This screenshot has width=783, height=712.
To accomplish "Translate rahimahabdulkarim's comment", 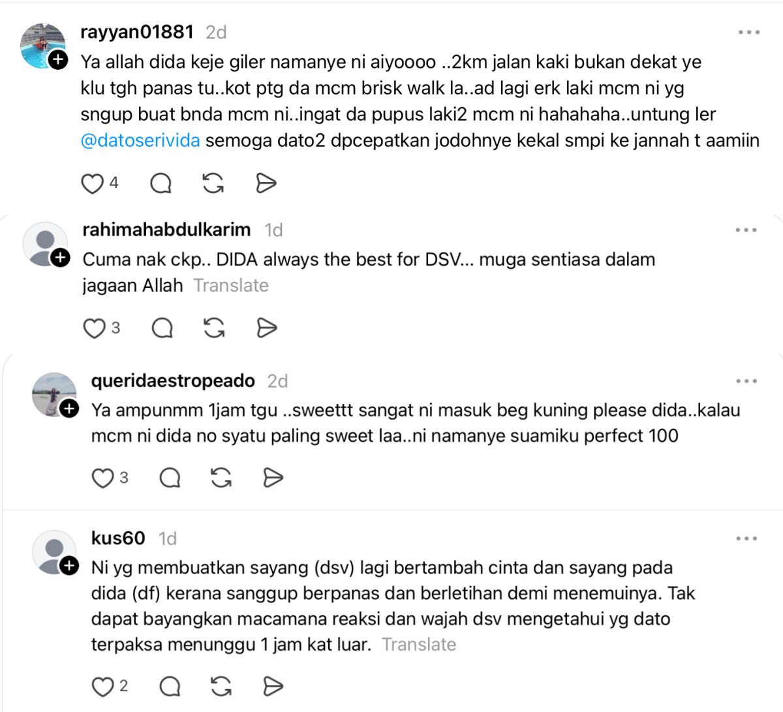I will click(231, 285).
